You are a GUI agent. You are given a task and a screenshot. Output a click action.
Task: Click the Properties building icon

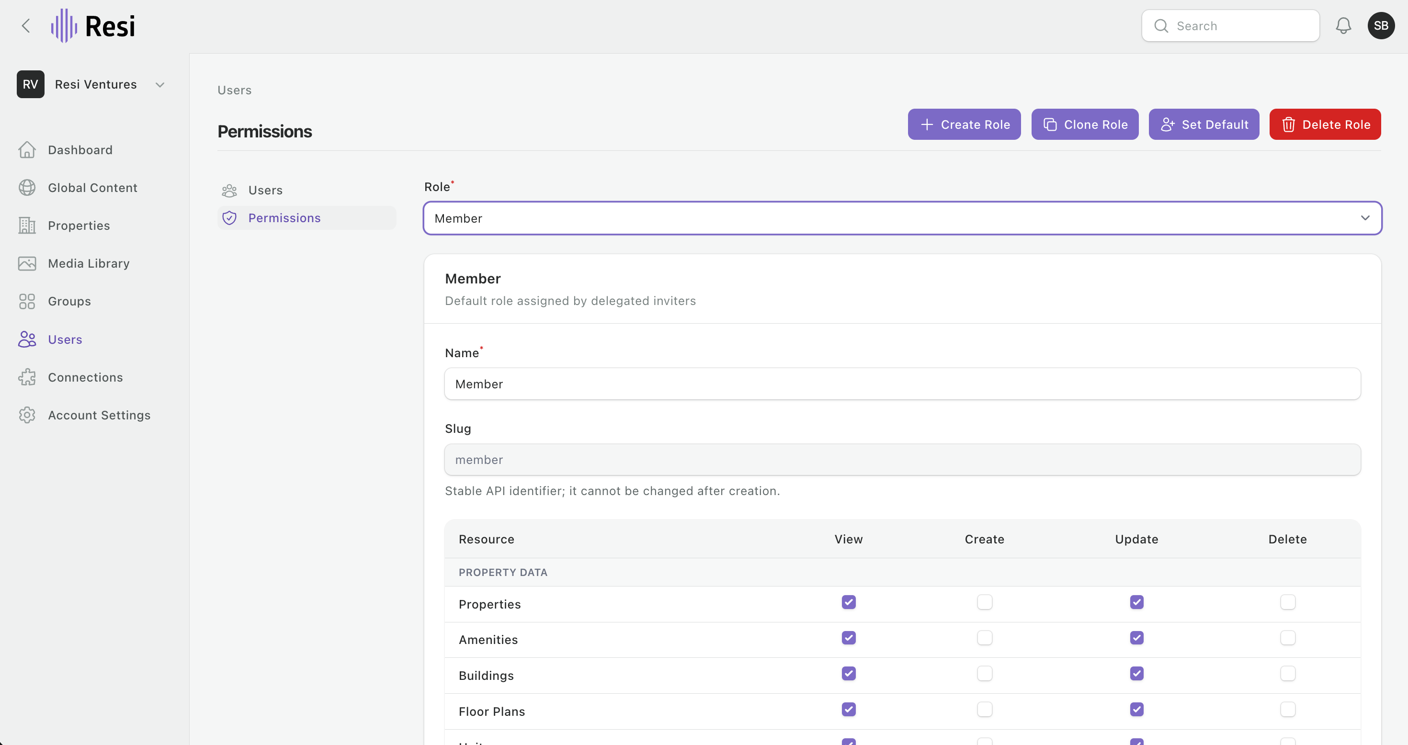27,225
